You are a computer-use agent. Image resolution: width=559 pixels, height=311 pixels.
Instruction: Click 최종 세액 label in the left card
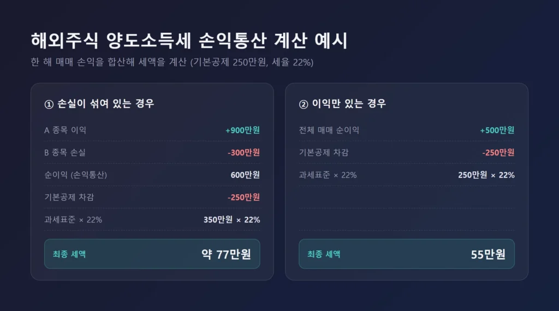69,254
